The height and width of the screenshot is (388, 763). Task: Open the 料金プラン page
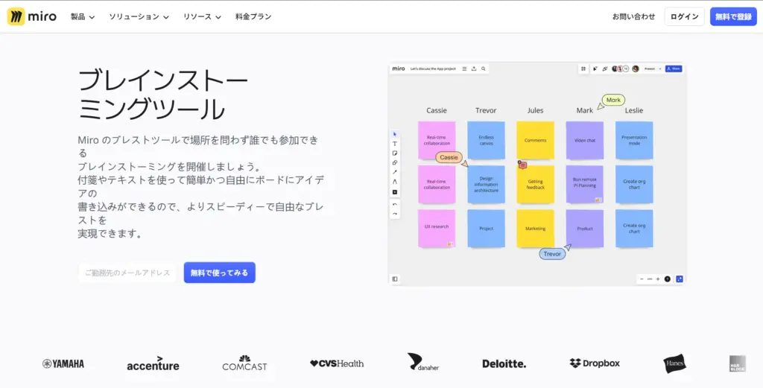[253, 16]
